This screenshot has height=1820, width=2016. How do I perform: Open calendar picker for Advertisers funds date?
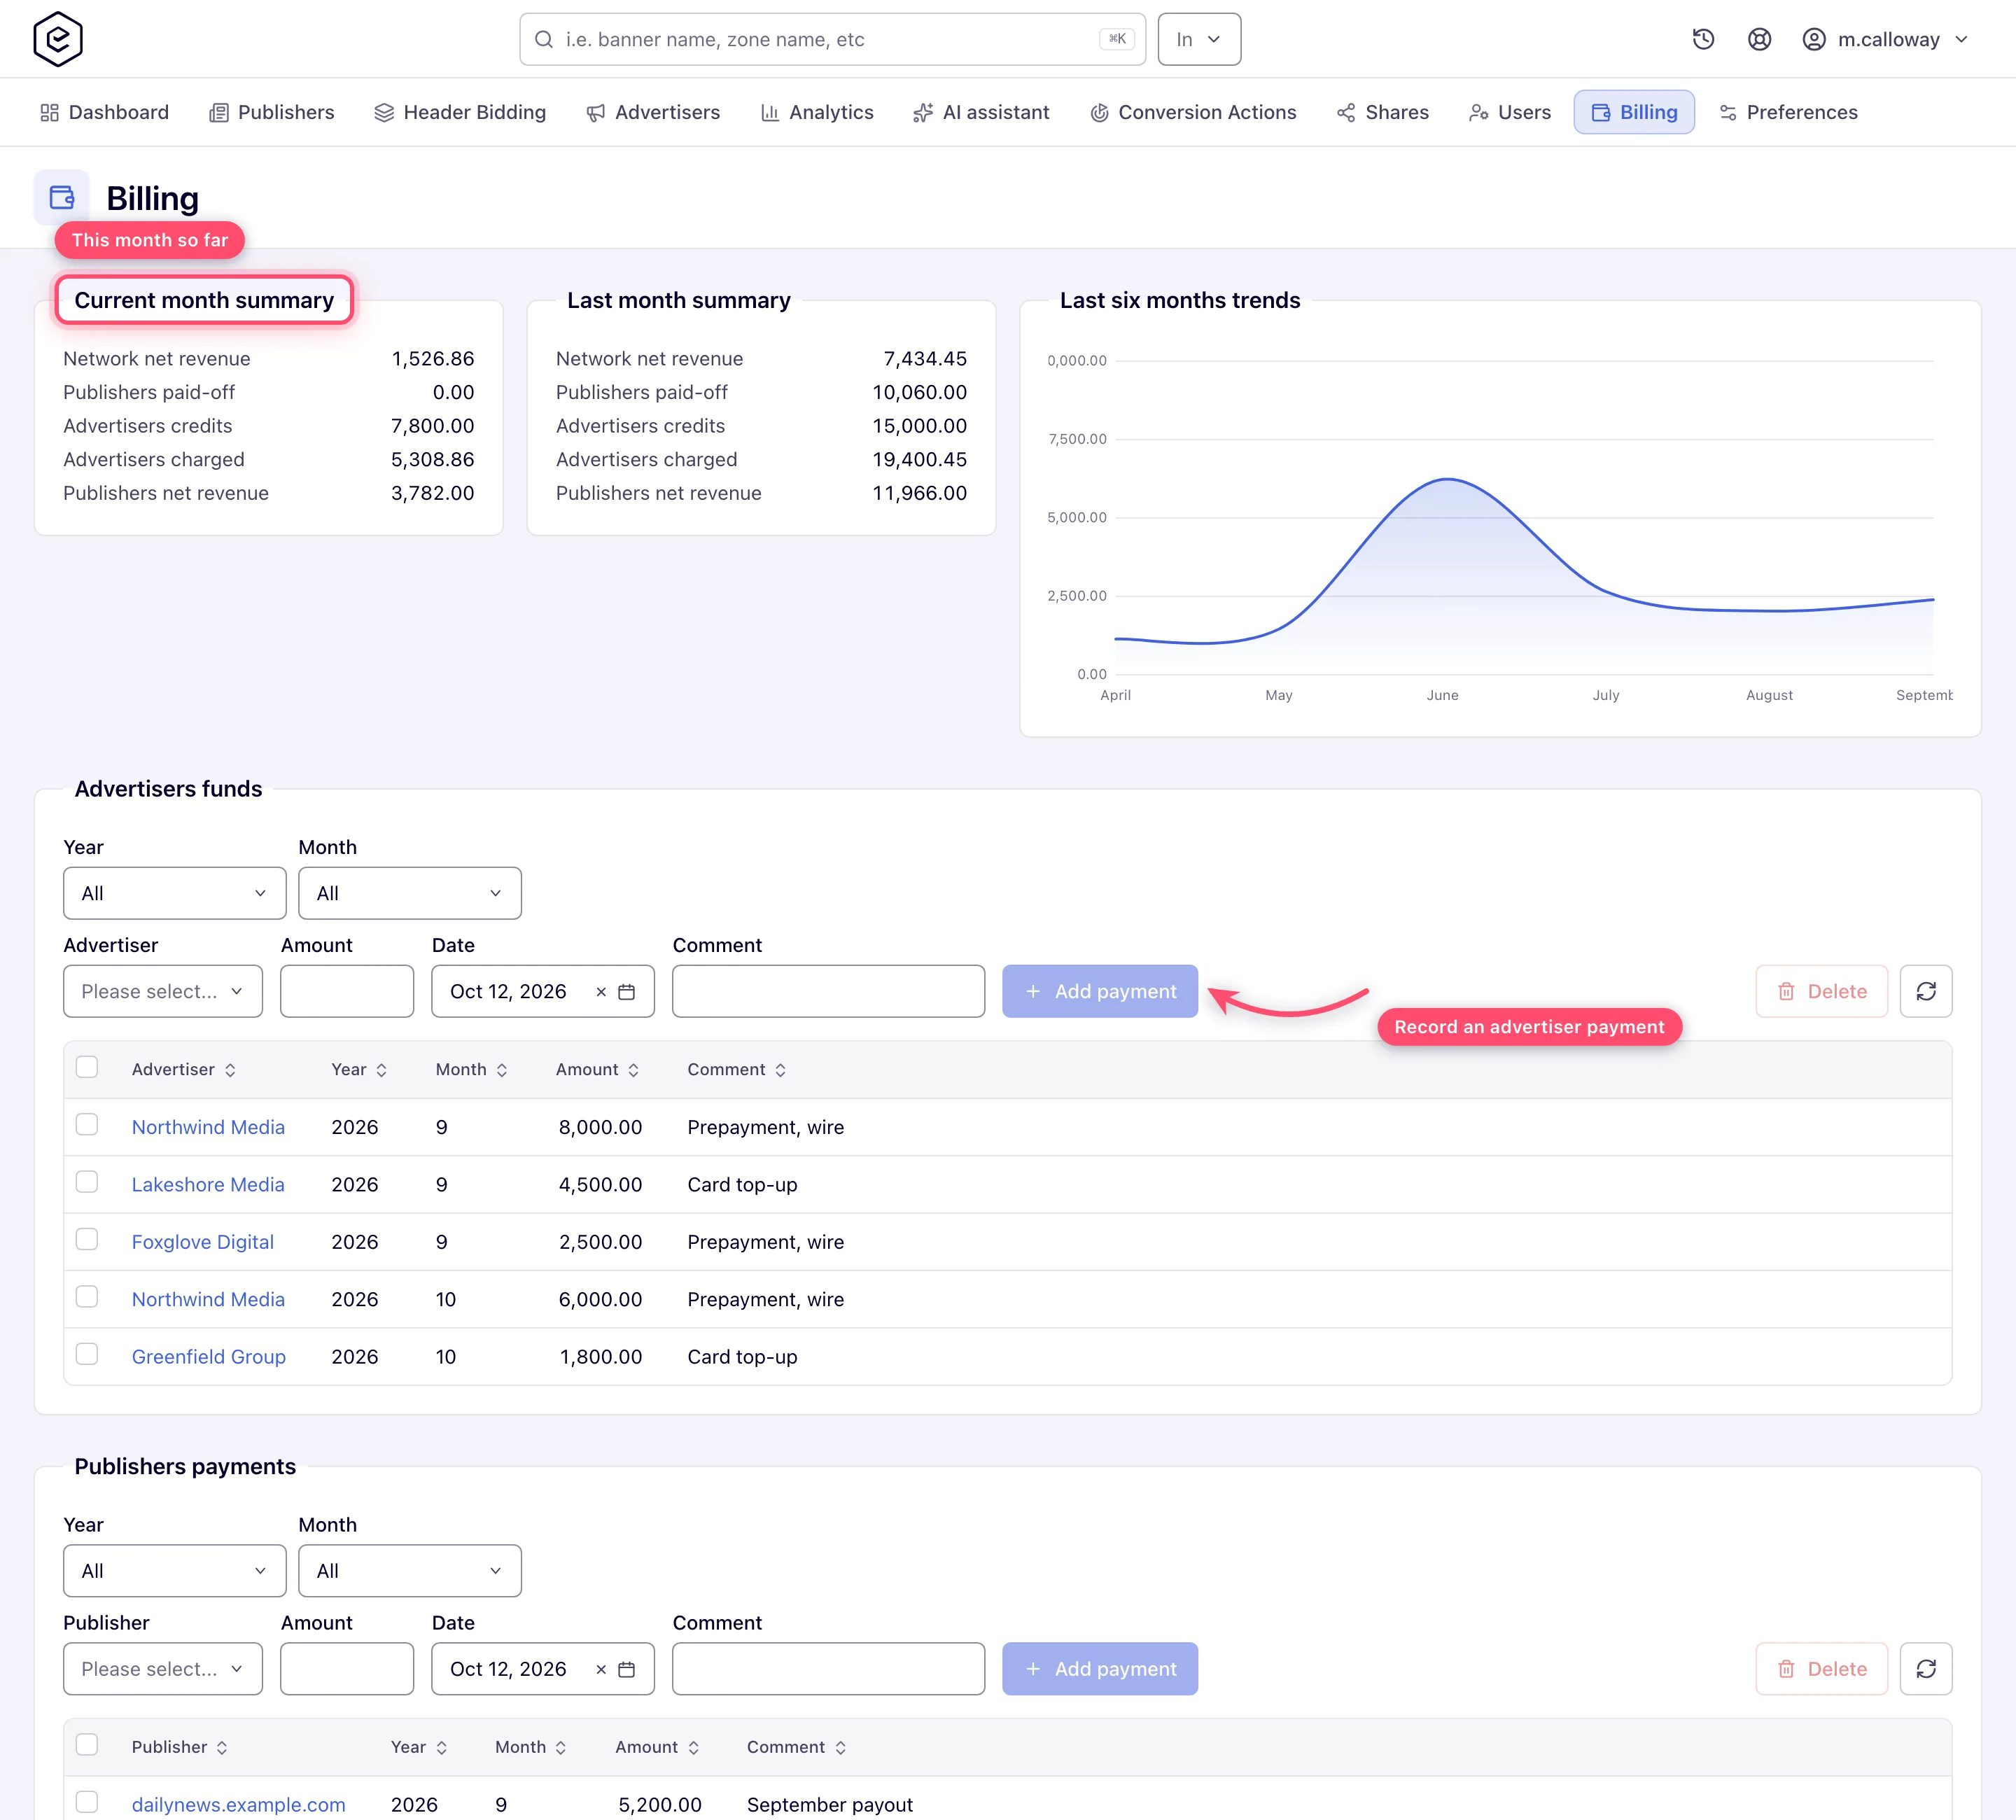(x=627, y=992)
